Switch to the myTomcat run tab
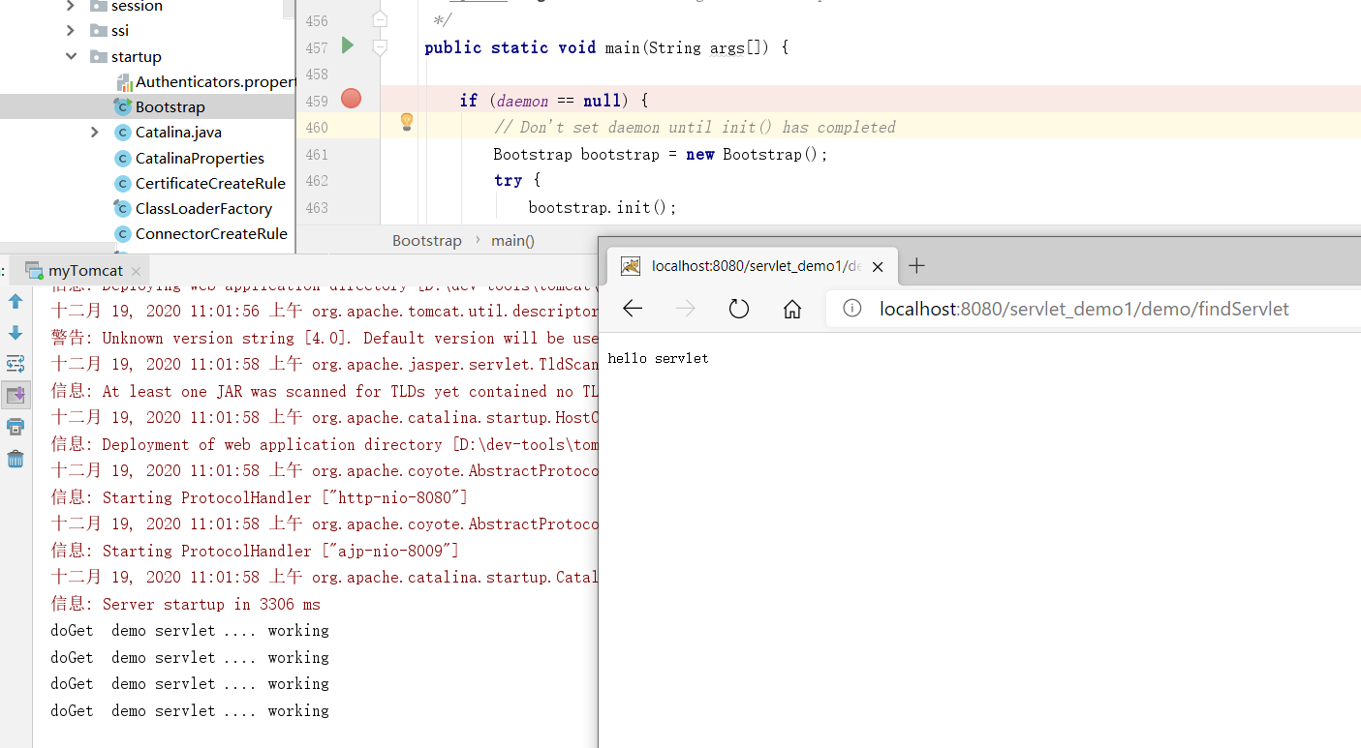1361x748 pixels. pyautogui.click(x=85, y=271)
